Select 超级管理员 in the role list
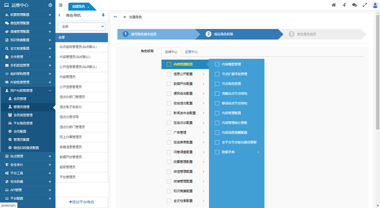 [68, 167]
